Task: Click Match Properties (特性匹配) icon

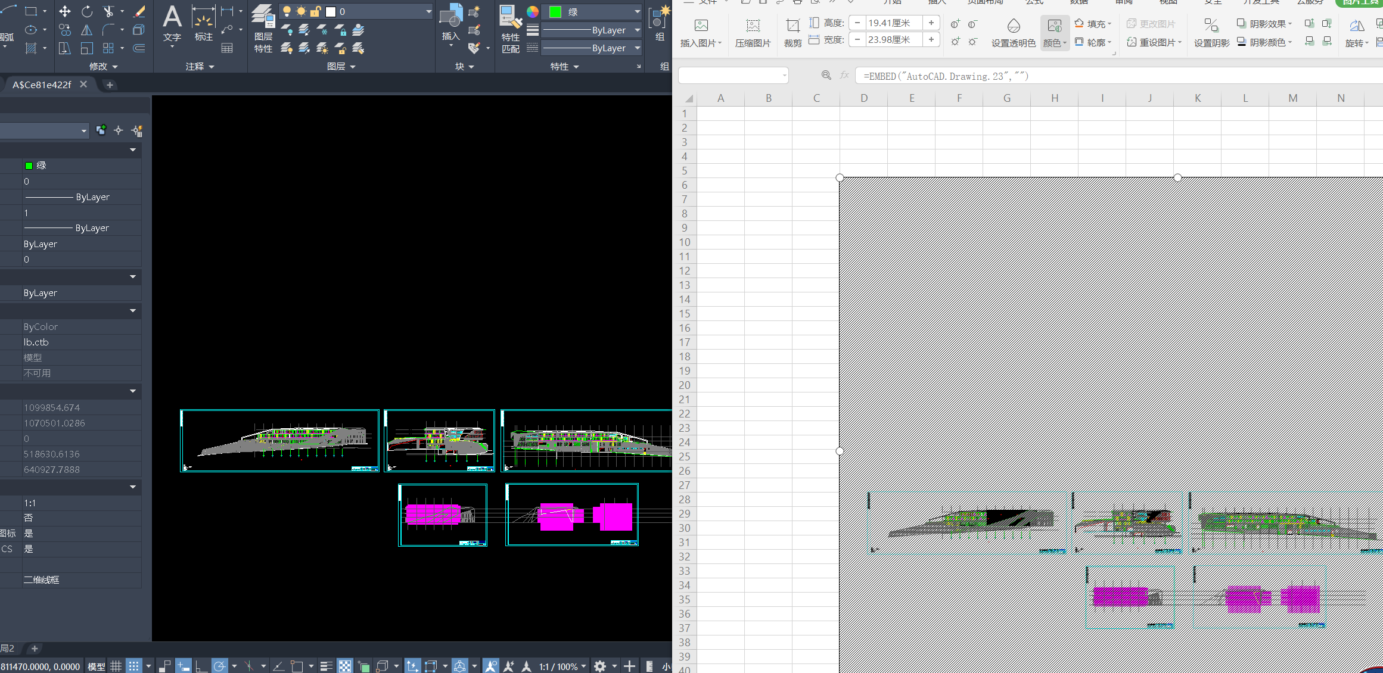Action: tap(511, 29)
